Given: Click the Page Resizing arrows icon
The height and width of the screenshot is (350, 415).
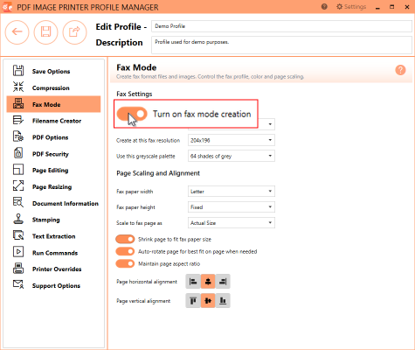Looking at the screenshot, I should tap(18, 186).
